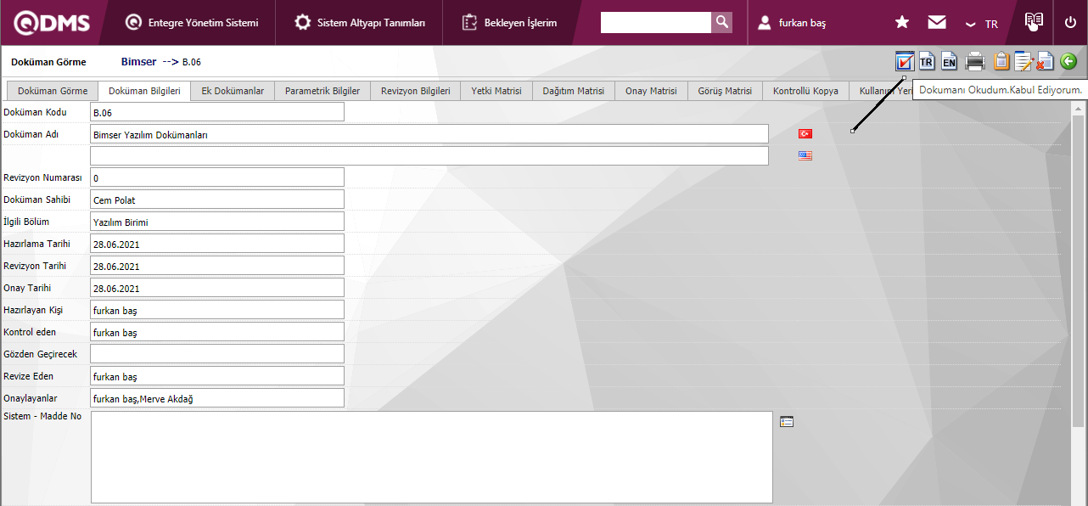The width and height of the screenshot is (1088, 506).
Task: Click the green back arrow icon
Action: pos(1068,61)
